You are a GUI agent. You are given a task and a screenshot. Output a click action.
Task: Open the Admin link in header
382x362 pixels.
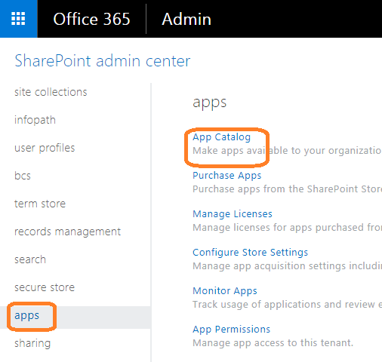[186, 19]
